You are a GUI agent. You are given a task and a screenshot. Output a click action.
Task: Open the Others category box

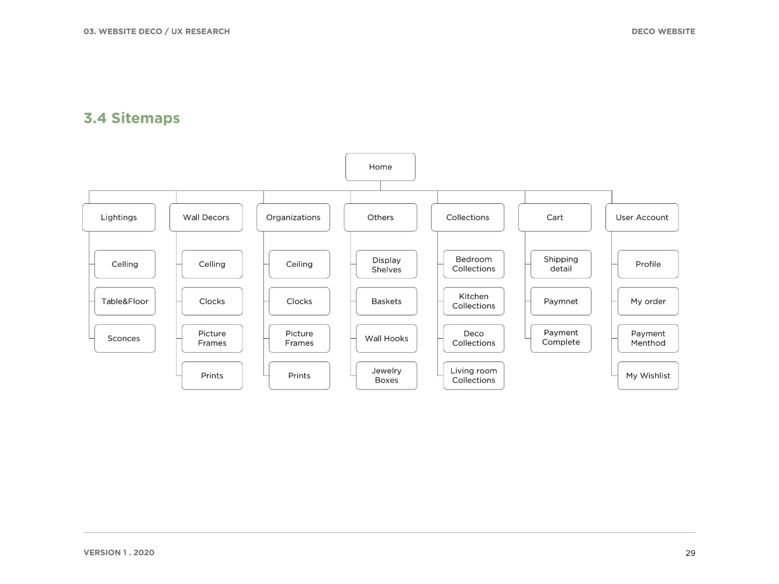(380, 217)
